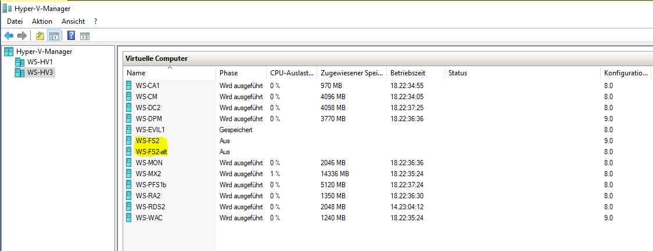Select the WS-MX2 virtual machine name
This screenshot has height=251, width=653.
click(x=148, y=173)
